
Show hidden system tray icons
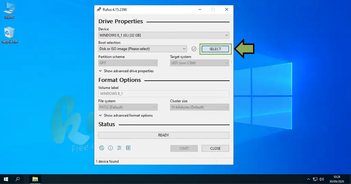[x=308, y=179]
